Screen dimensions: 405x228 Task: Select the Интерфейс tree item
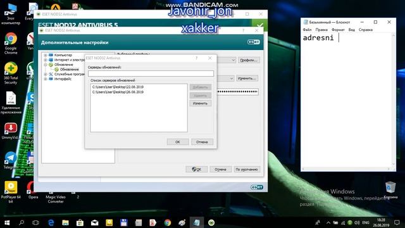click(63, 79)
